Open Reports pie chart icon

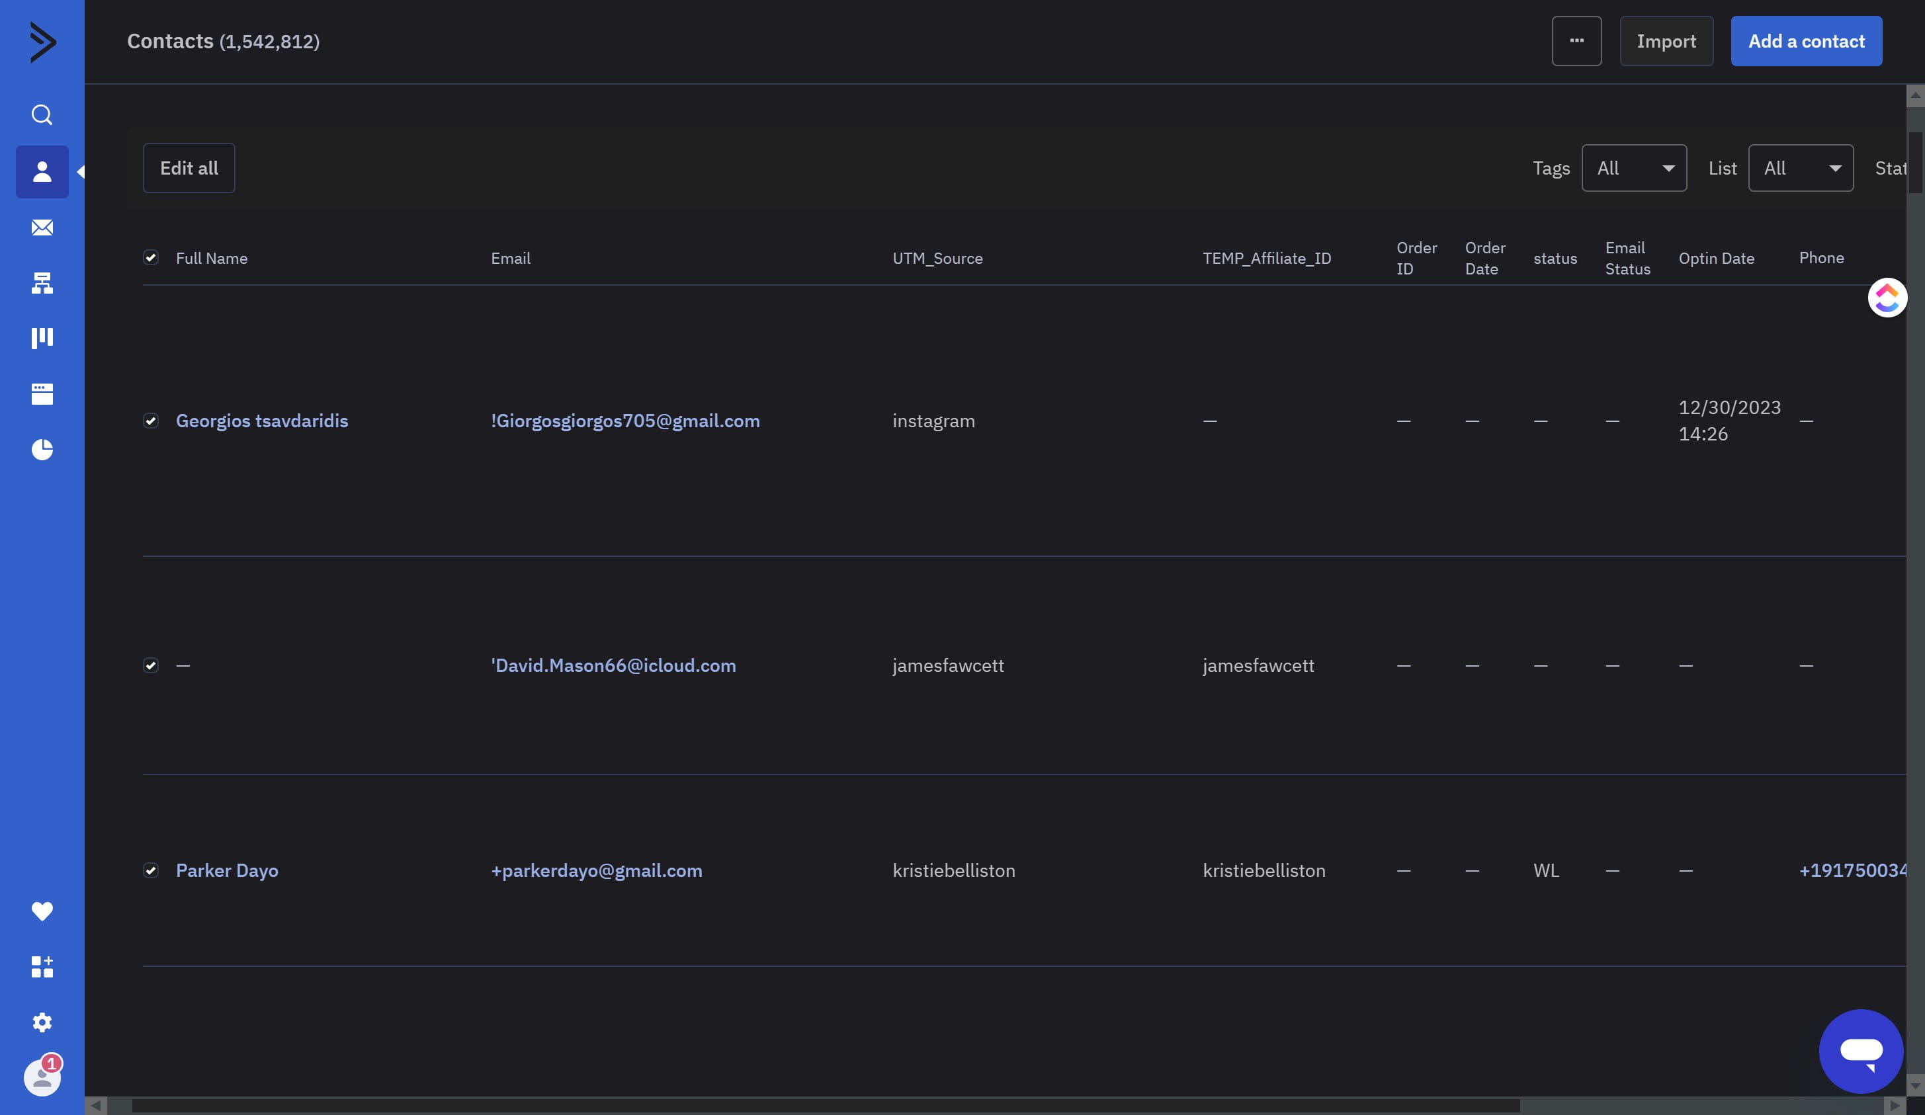point(42,450)
